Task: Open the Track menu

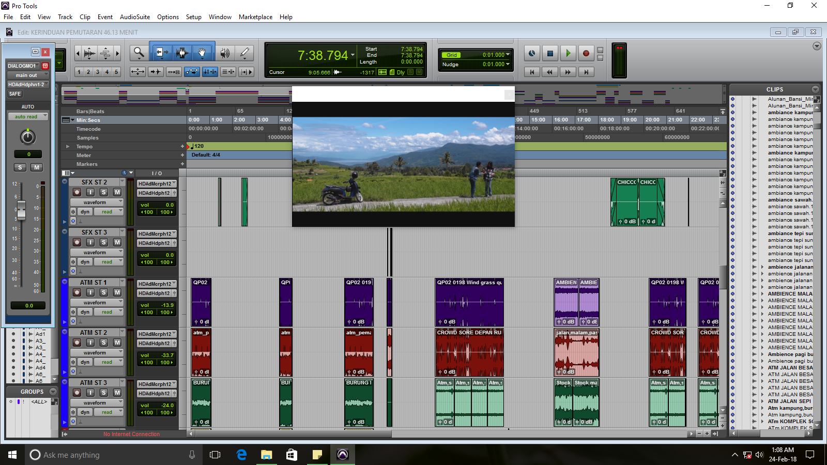Action: click(65, 17)
